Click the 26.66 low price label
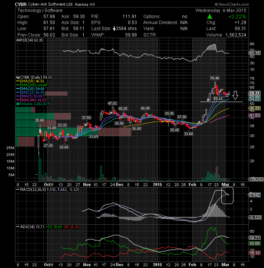The width and height of the screenshot is (264, 268). [x=64, y=147]
